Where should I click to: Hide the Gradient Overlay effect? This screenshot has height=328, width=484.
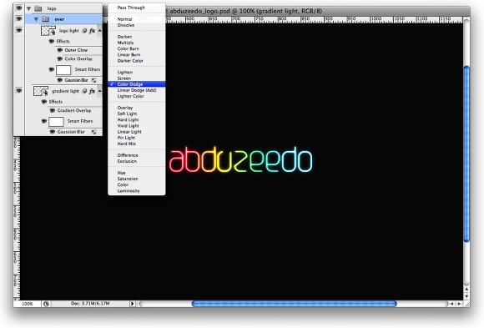click(x=53, y=110)
